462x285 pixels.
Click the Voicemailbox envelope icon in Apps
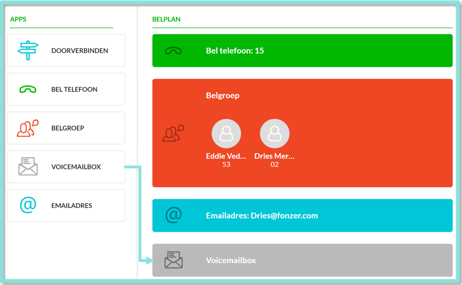(28, 166)
